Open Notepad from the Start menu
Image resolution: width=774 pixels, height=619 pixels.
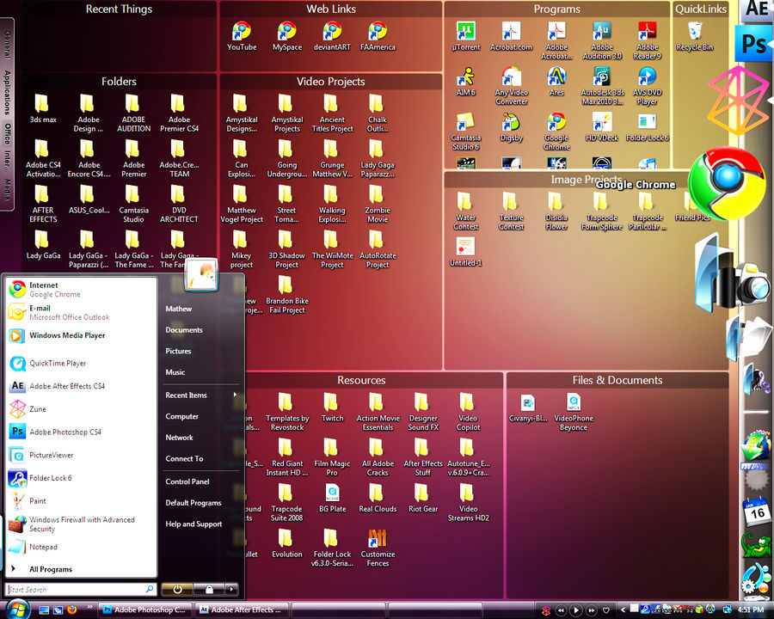[x=81, y=547]
